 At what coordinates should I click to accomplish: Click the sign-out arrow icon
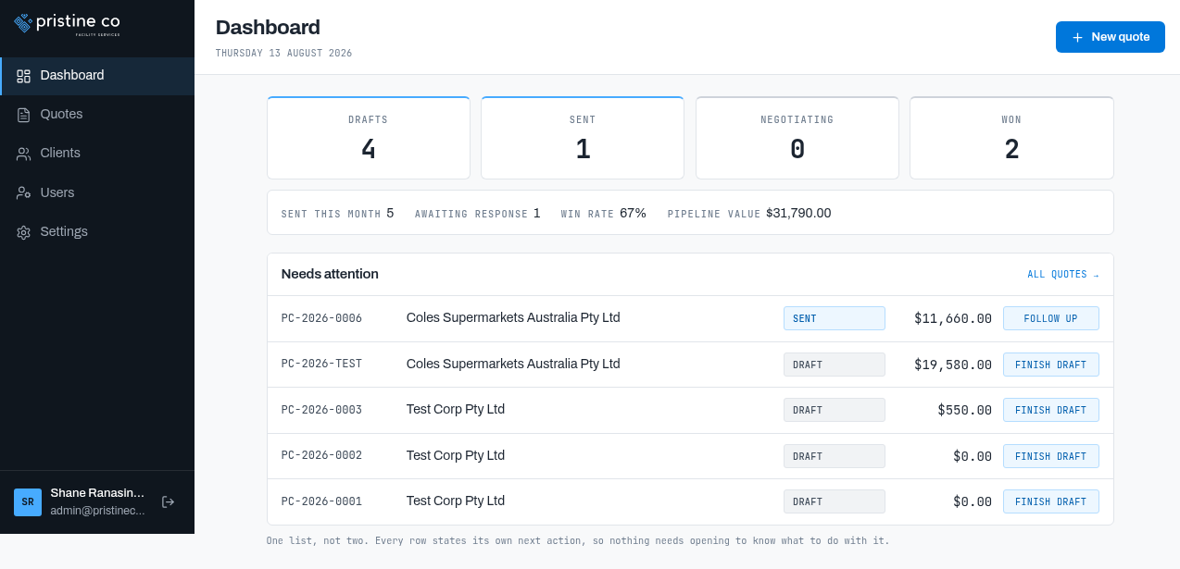(168, 501)
